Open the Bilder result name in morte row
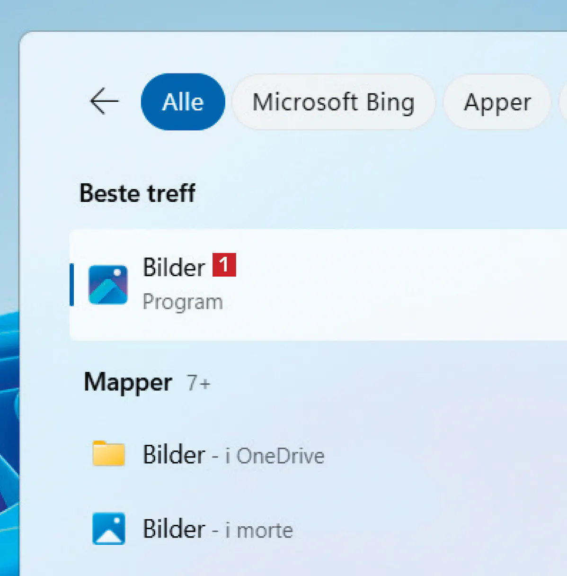The width and height of the screenshot is (567, 576). 174,529
